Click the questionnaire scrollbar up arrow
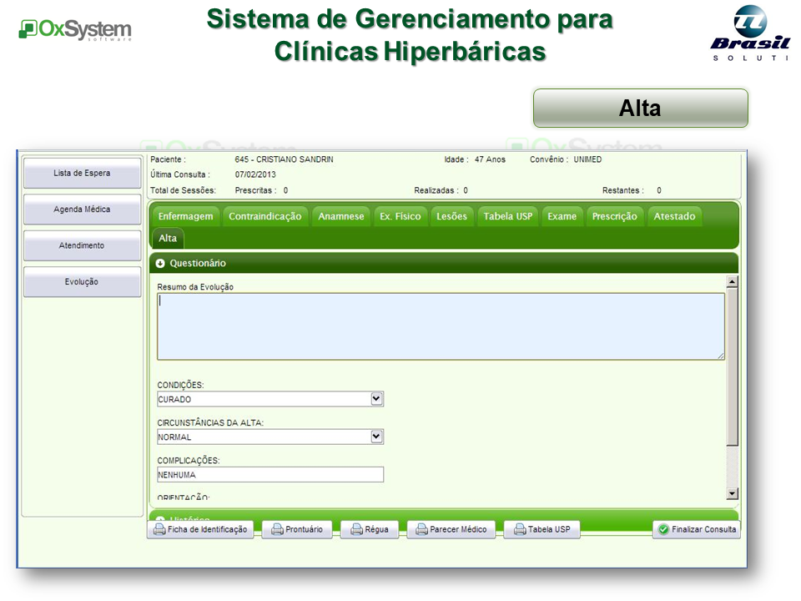801x601 pixels. click(x=733, y=282)
